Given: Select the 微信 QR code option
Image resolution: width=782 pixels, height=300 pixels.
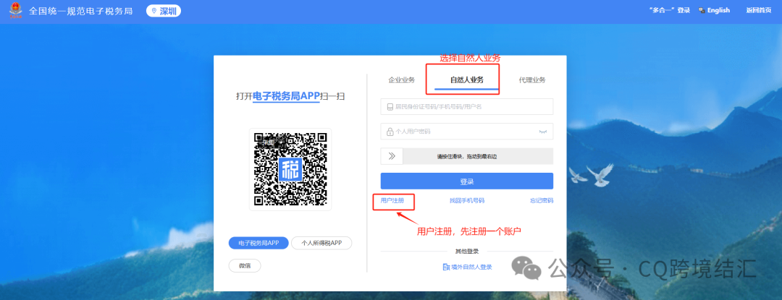Looking at the screenshot, I should pos(245,265).
